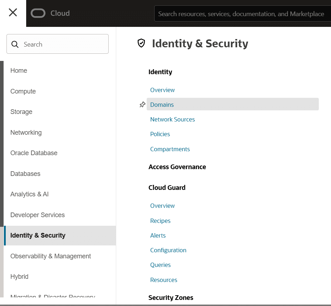
Task: Click the Access Governance heading
Action: point(177,167)
